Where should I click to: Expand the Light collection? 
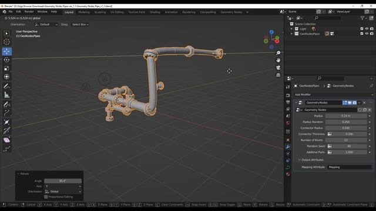(x=291, y=29)
